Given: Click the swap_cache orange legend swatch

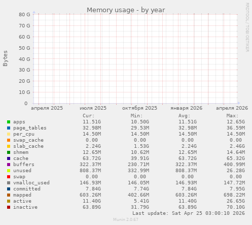Looking at the screenshot, I should click(x=9, y=140).
